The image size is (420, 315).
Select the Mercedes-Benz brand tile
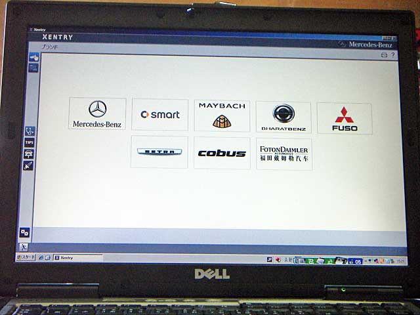[98, 114]
